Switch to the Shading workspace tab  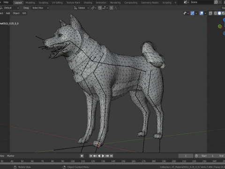88,3
